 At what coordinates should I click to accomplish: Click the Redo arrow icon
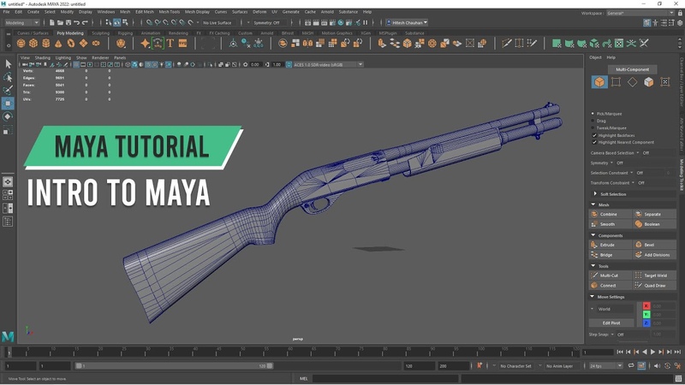click(85, 23)
